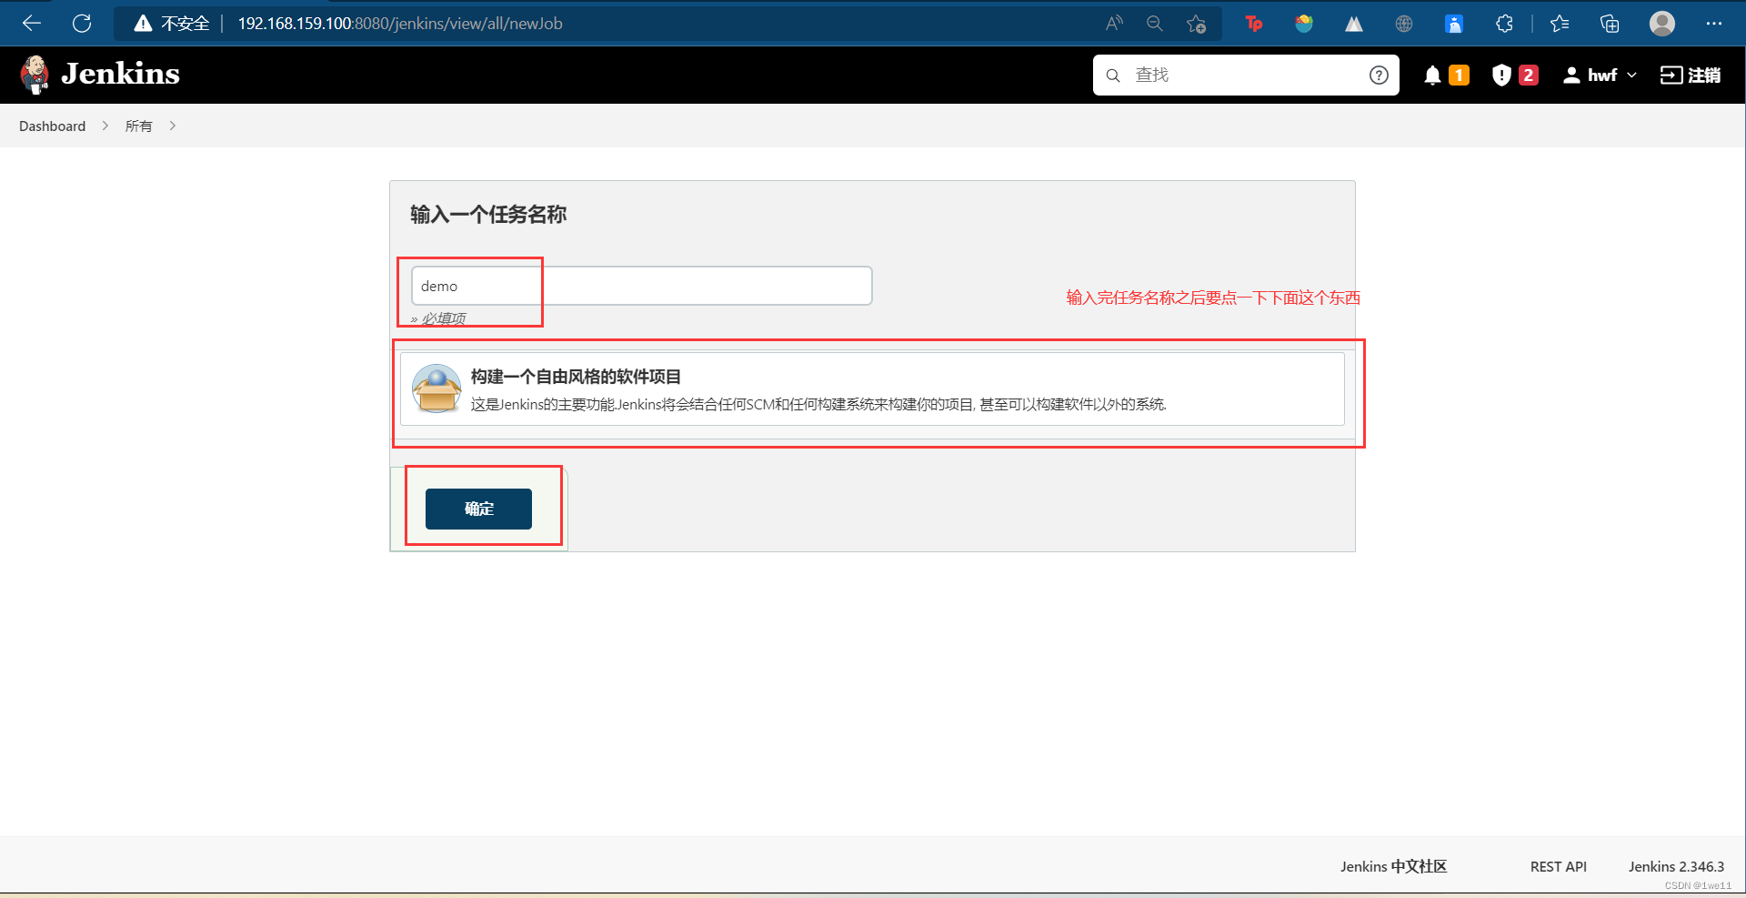The height and width of the screenshot is (898, 1746).
Task: Expand chevron after 所有 breadcrumb
Action: (172, 126)
